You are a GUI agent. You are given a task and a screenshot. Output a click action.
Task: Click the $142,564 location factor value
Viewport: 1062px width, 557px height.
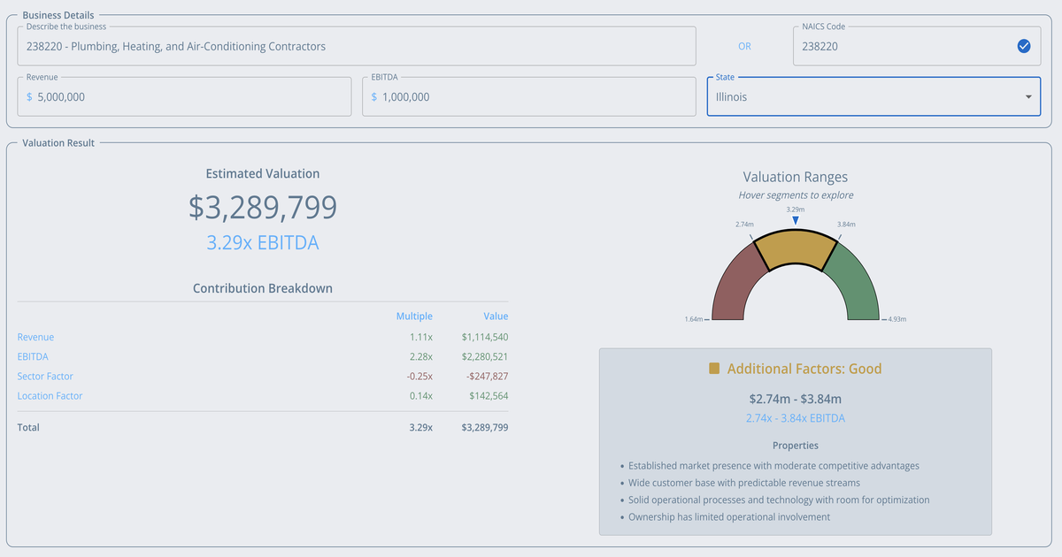click(x=489, y=396)
